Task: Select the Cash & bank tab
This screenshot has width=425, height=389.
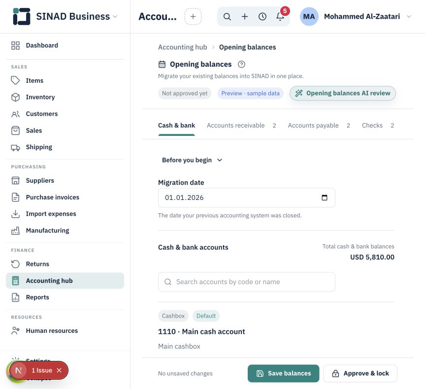Action: pos(176,126)
